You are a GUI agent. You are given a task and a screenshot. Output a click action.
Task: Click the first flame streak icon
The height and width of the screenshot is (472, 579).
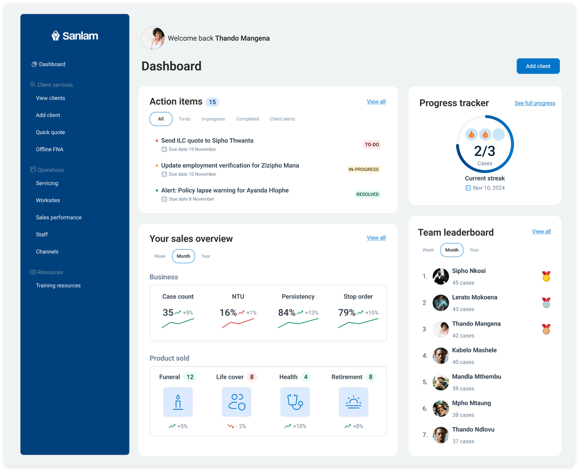(471, 135)
